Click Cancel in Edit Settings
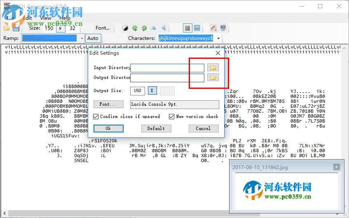The height and width of the screenshot is (218, 349). tap(204, 128)
